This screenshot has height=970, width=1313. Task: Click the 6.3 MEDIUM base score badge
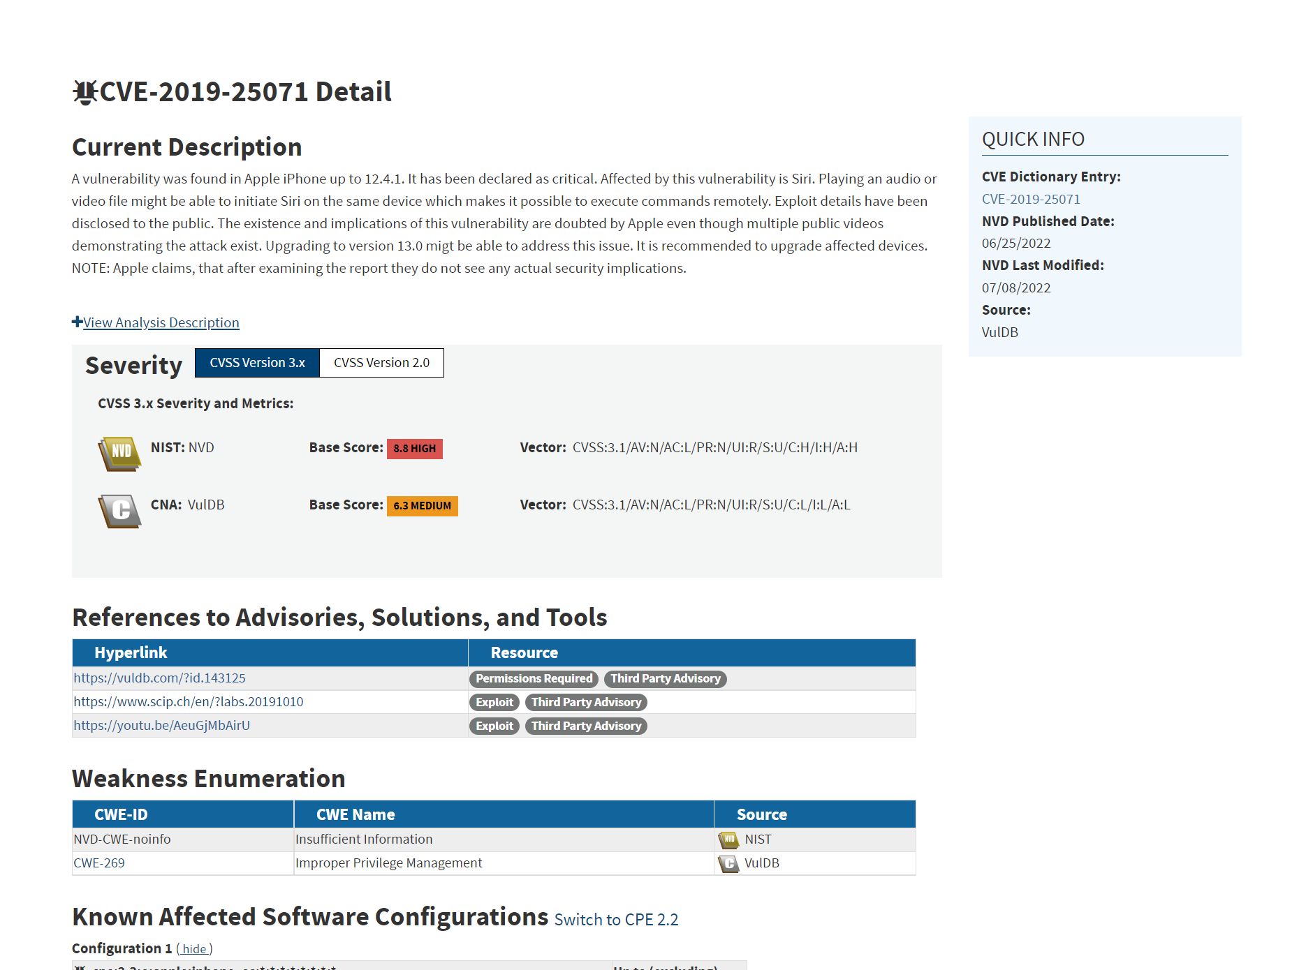(x=422, y=505)
